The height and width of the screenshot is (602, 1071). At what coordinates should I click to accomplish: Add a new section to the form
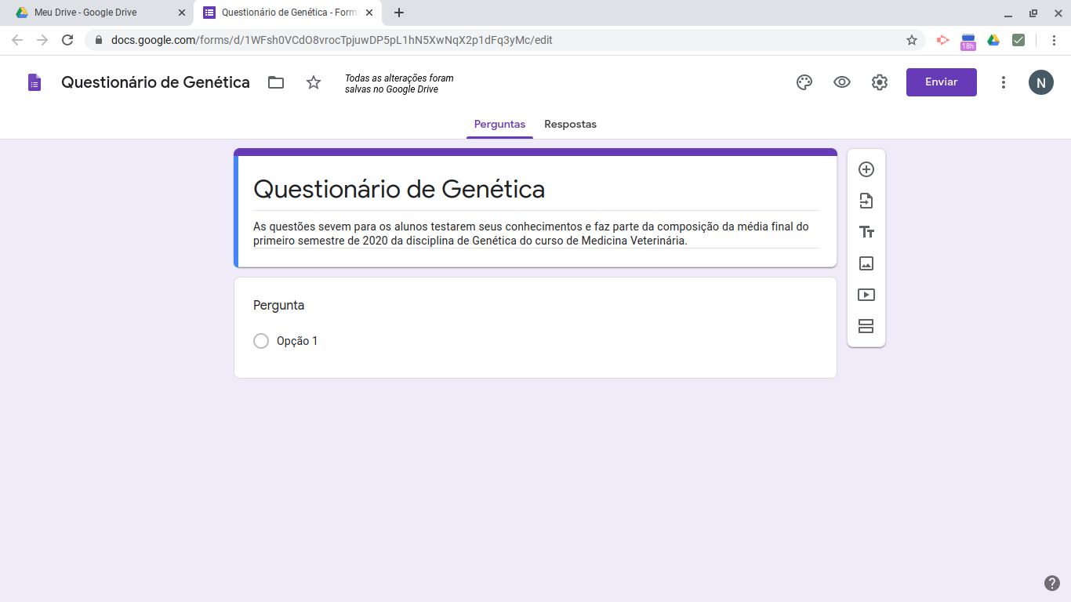coord(866,326)
